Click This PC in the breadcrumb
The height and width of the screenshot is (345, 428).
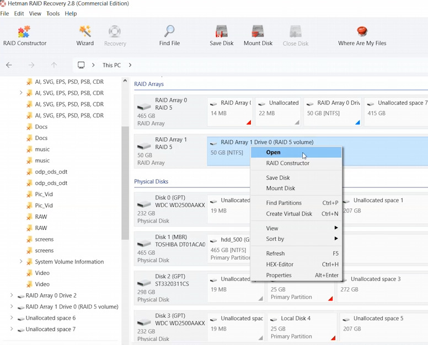(111, 65)
